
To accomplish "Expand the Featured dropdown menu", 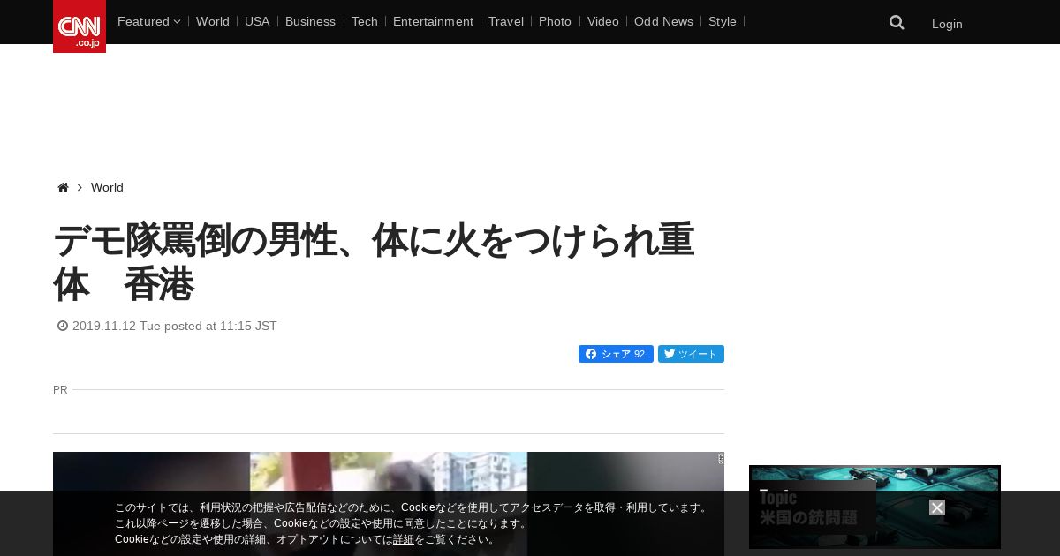I will (x=148, y=21).
